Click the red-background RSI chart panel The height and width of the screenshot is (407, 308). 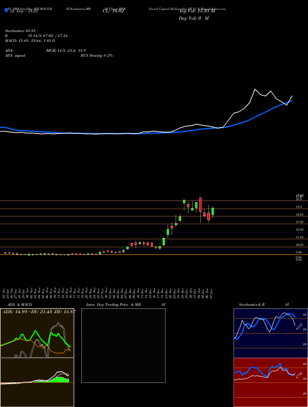click(x=270, y=382)
